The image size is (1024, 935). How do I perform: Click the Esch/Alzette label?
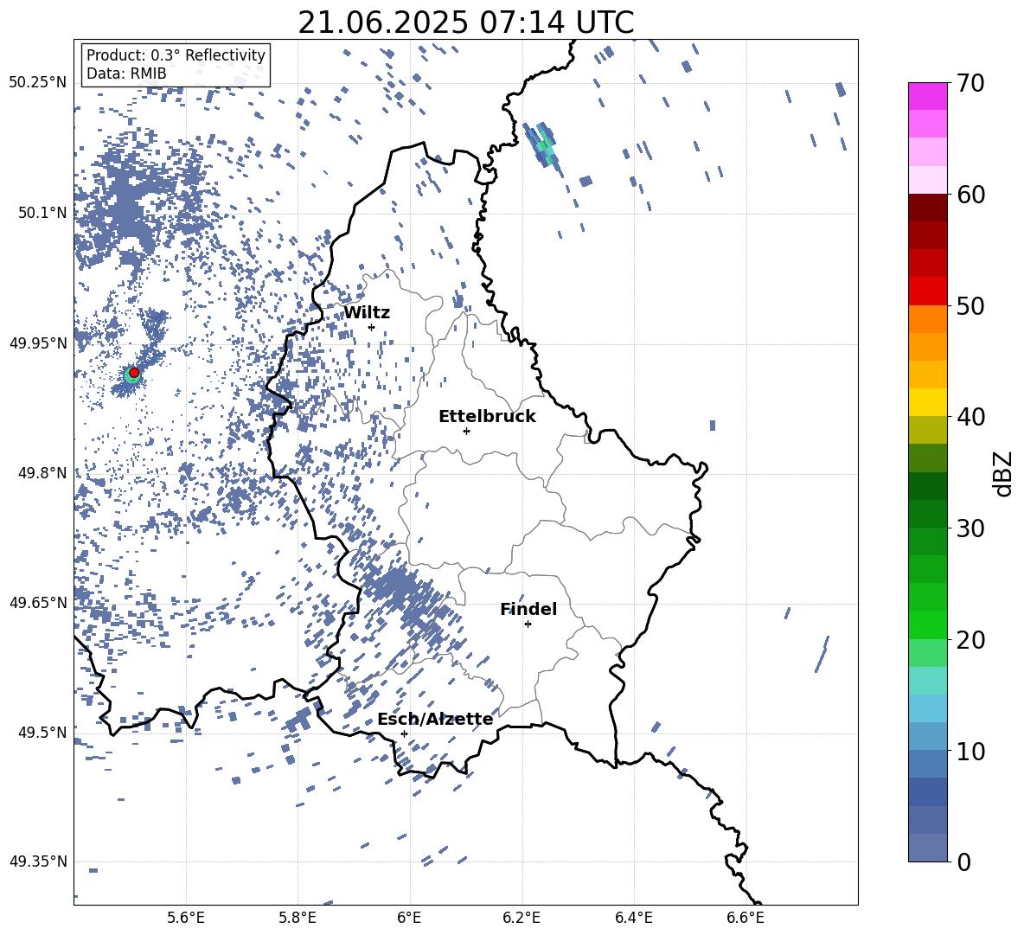coord(435,719)
